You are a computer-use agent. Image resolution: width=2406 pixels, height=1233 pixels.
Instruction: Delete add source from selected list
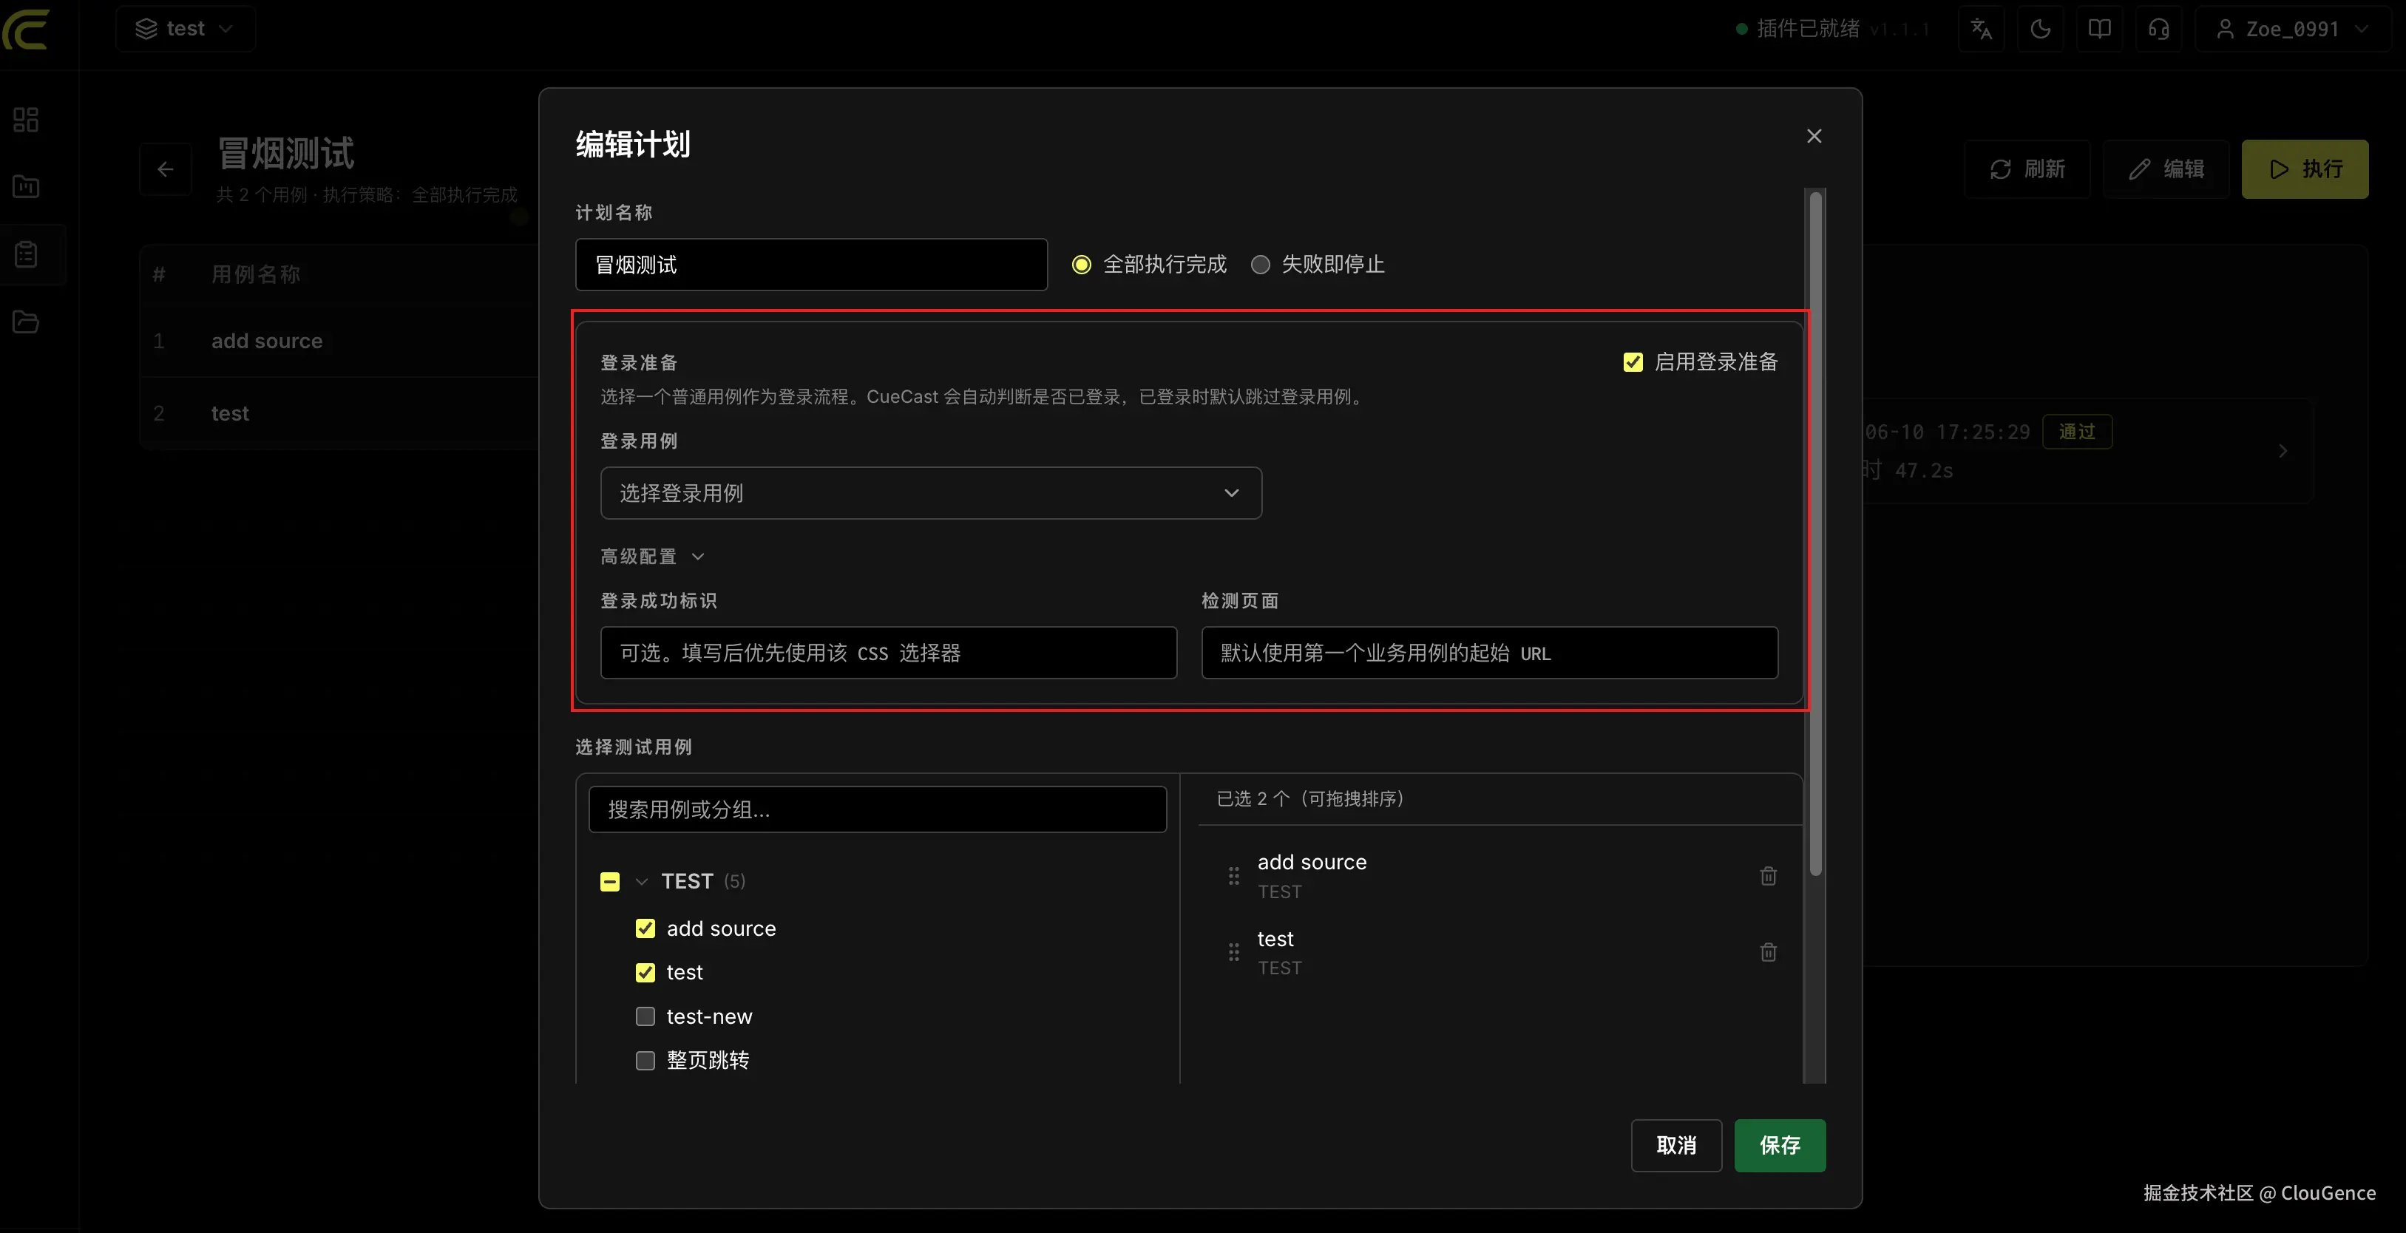[1768, 876]
